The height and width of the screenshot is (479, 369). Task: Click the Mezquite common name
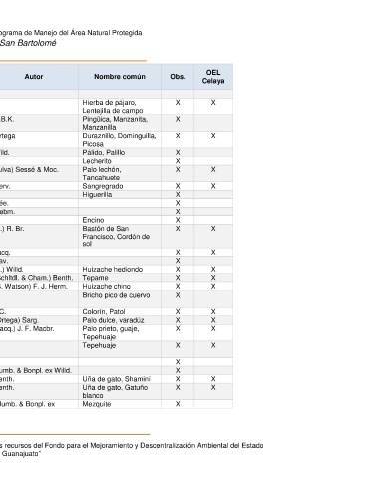(x=97, y=404)
